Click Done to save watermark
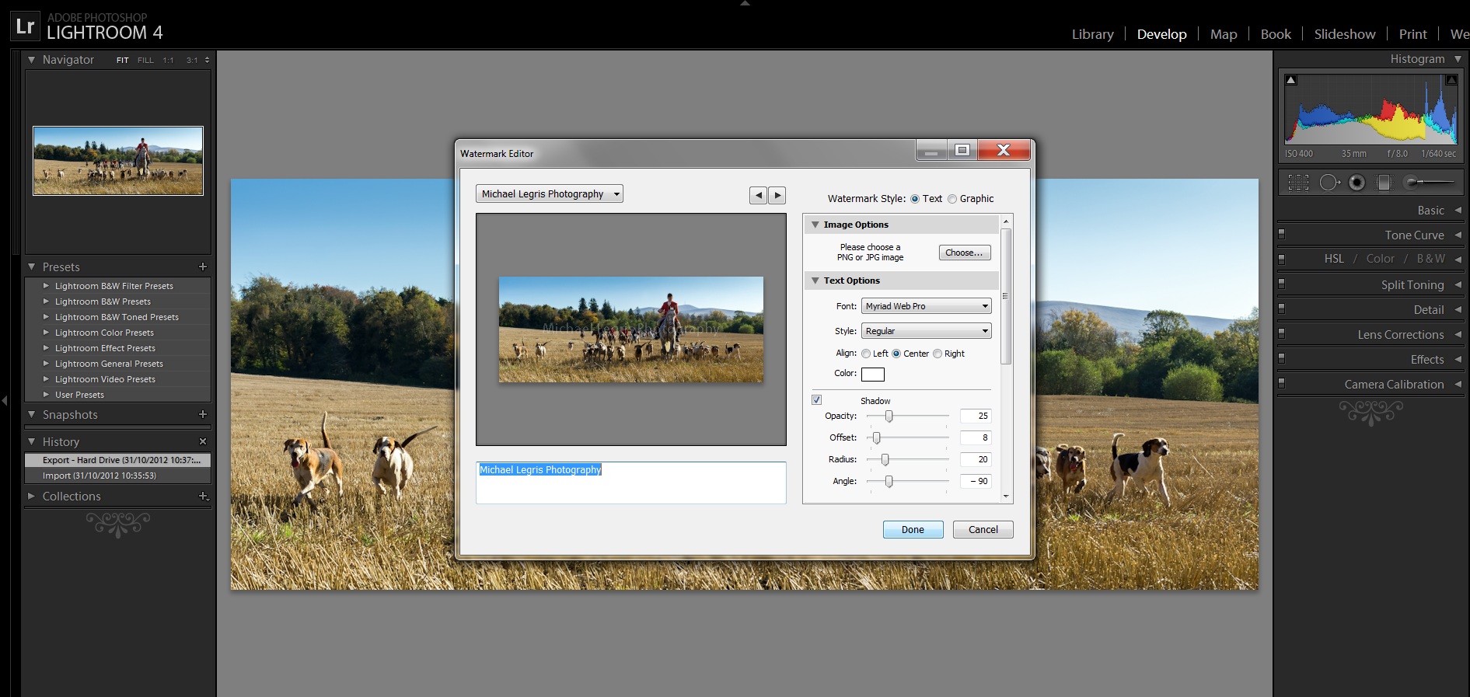This screenshot has height=697, width=1470. tap(913, 530)
